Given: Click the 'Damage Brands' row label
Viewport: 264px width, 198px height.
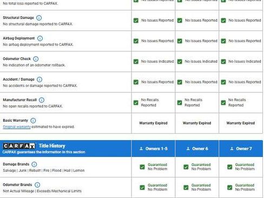Looking at the screenshot, I should click(16, 164).
